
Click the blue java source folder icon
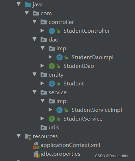(28, 5)
